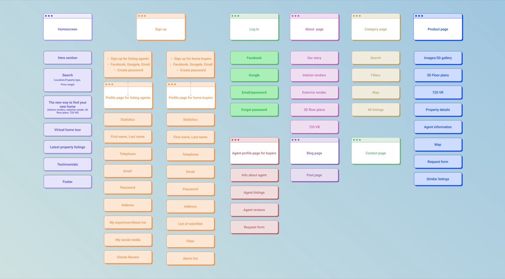Select the Log in page card
This screenshot has width=505, height=279.
point(254,27)
